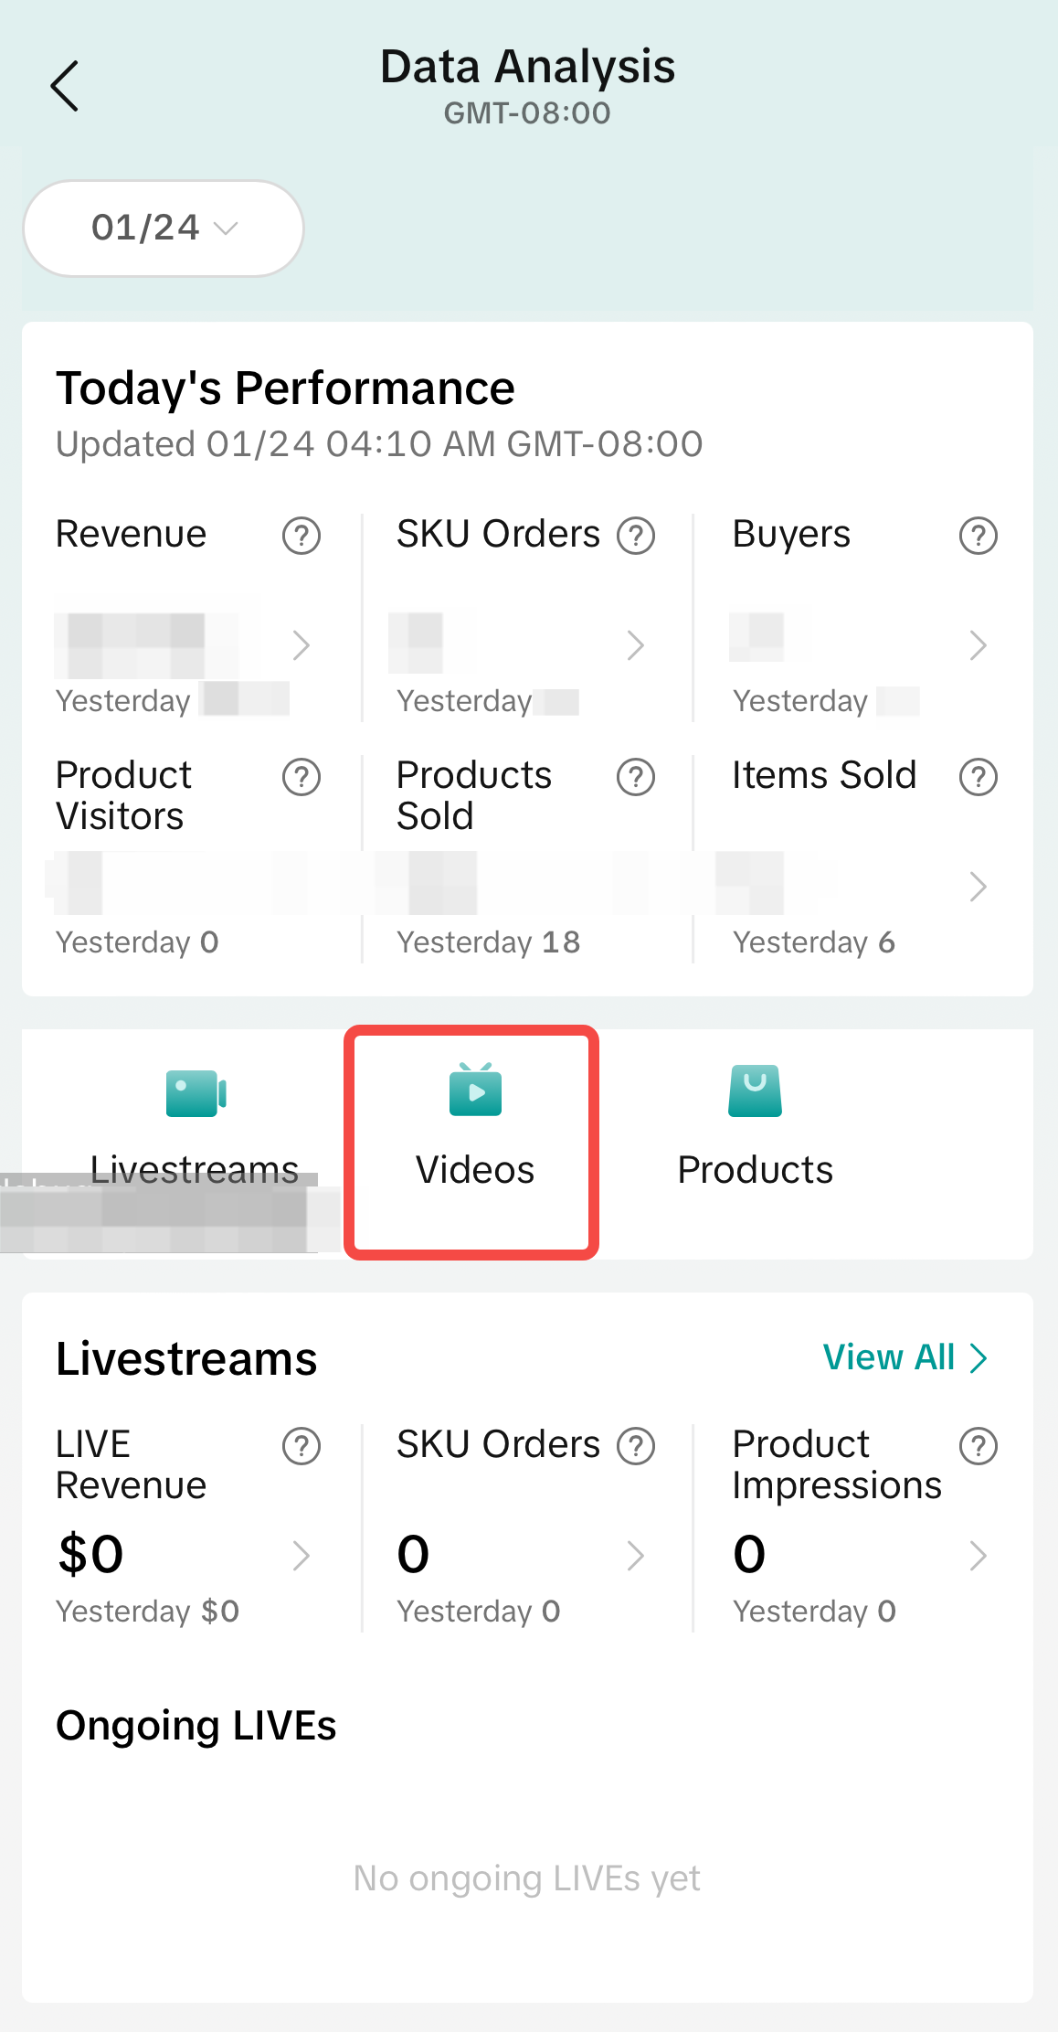1058x2032 pixels.
Task: Go back using the top-left arrow
Action: coord(65,87)
